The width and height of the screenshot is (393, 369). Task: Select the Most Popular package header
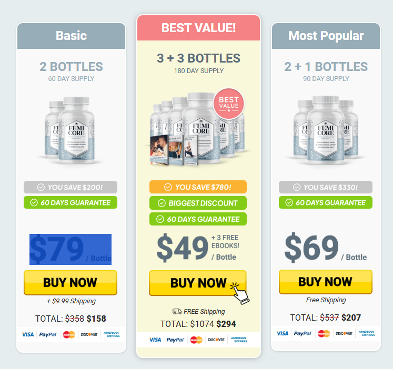tap(326, 36)
